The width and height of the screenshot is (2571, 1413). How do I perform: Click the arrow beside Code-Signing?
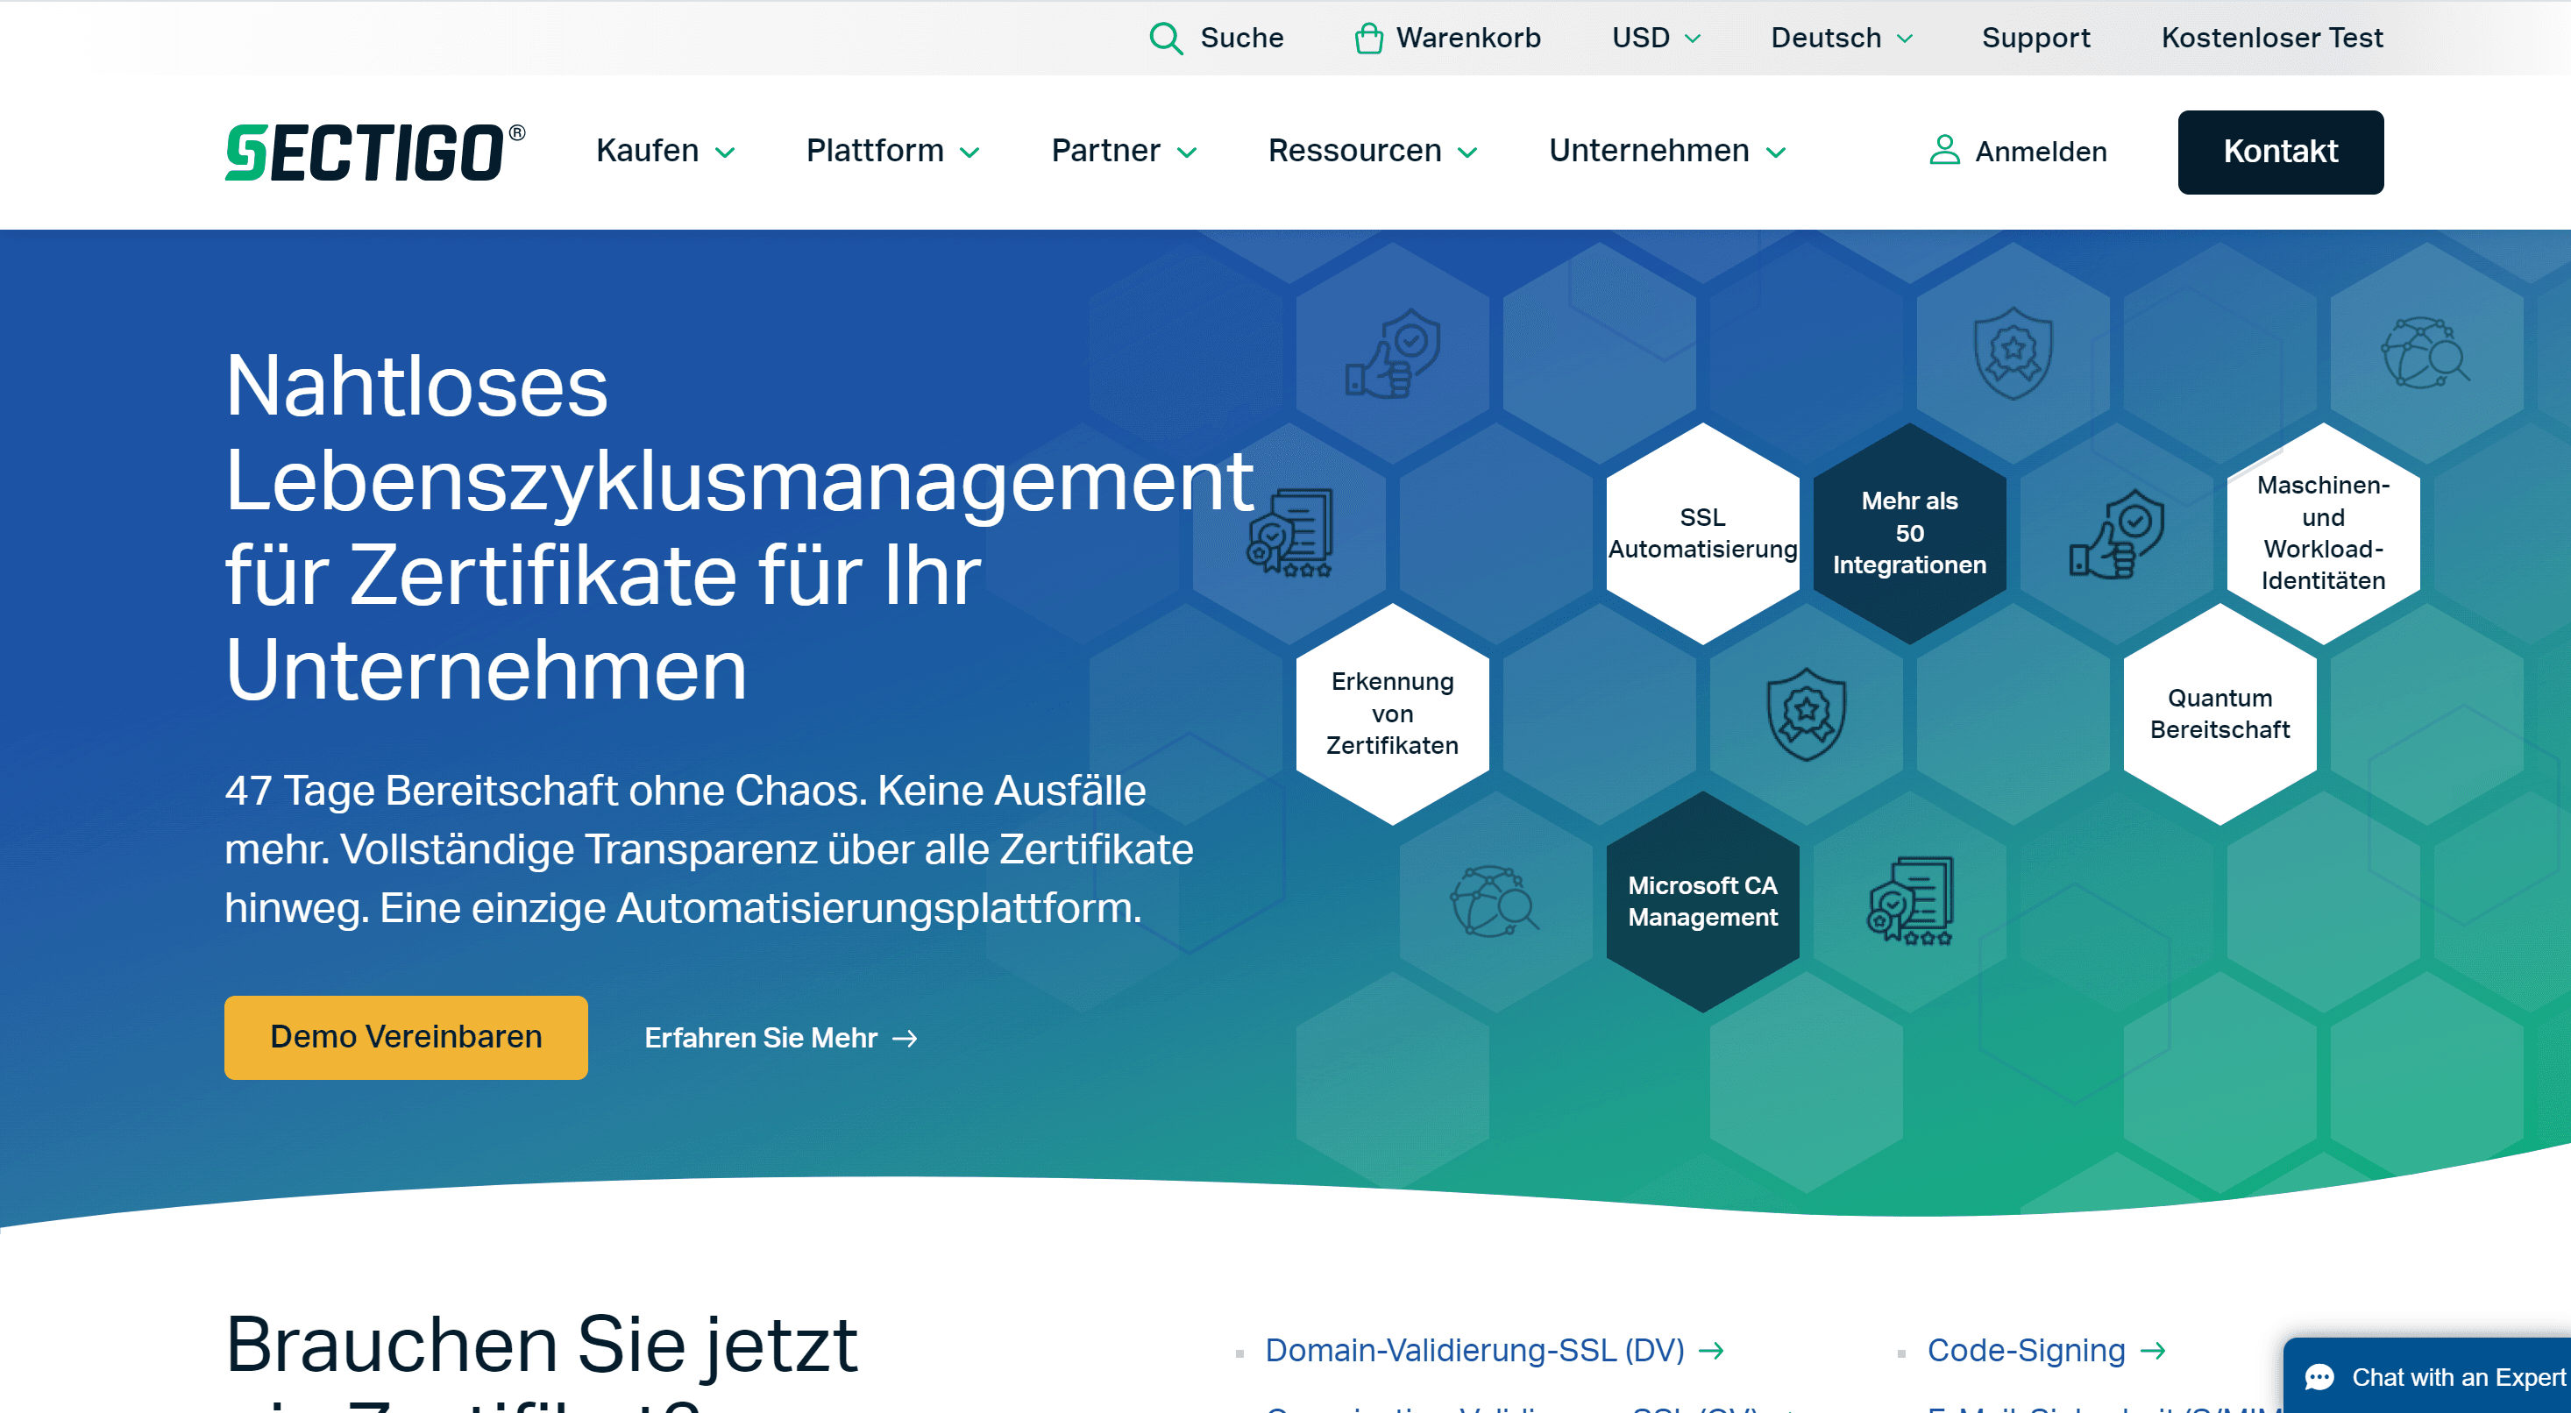[x=2153, y=1350]
